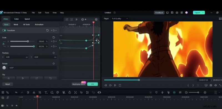Click the keyframe toggle icon in toolbar
Screen dimensions: 222x109
tap(81, 92)
